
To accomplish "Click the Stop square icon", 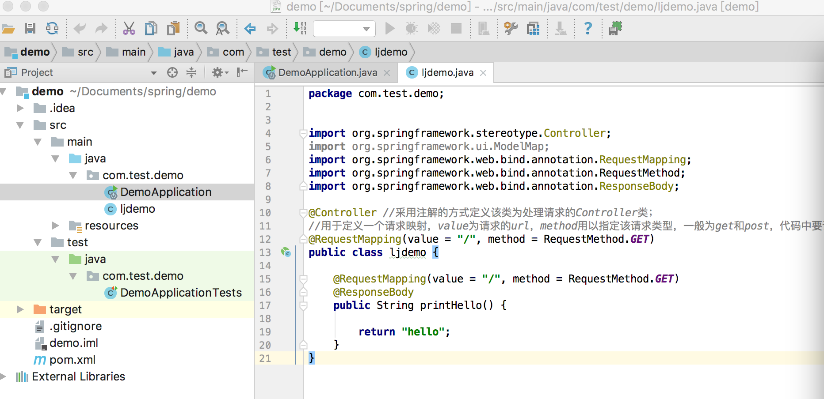I will tap(456, 29).
